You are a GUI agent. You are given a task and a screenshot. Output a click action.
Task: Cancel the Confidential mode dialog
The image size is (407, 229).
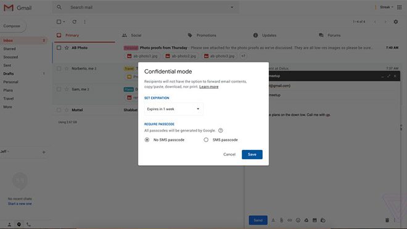(229, 154)
